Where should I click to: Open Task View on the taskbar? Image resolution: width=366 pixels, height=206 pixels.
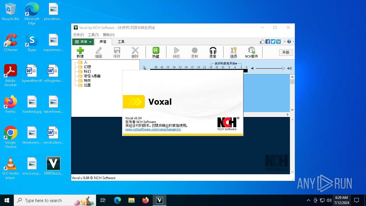click(x=103, y=200)
